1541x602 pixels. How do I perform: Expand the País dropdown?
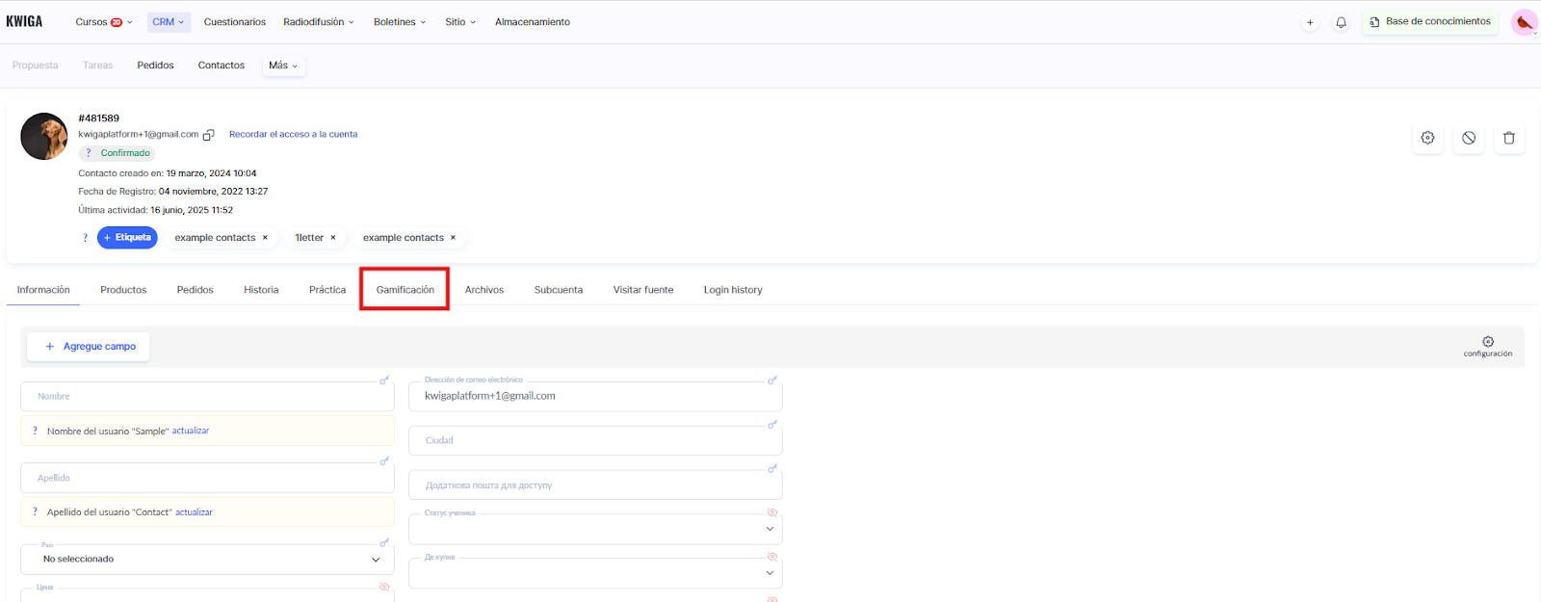(x=376, y=560)
